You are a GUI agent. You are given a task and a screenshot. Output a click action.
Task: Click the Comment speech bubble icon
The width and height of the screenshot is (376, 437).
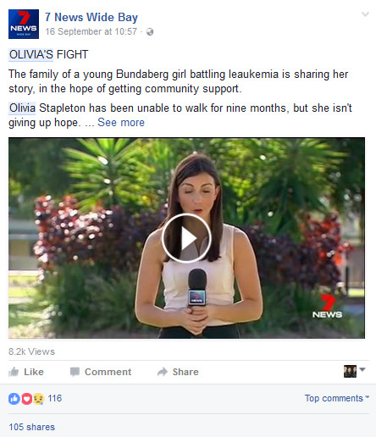point(75,372)
